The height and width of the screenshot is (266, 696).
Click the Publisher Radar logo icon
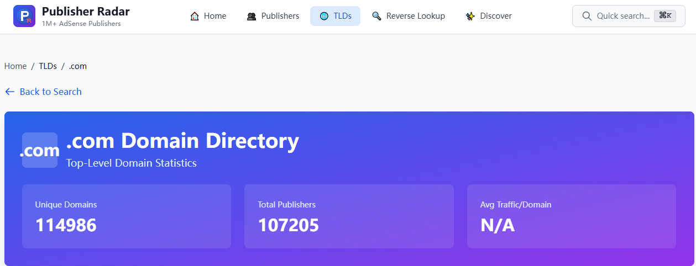coord(24,16)
